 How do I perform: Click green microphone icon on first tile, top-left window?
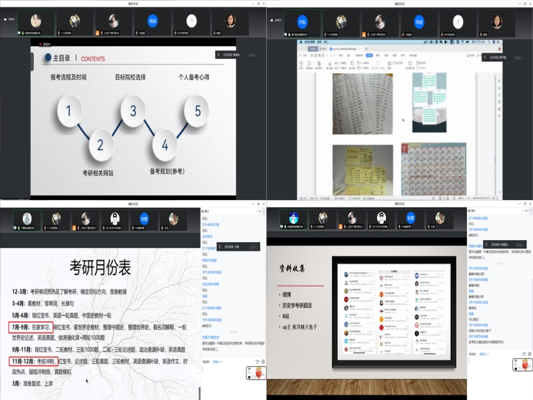click(x=23, y=33)
